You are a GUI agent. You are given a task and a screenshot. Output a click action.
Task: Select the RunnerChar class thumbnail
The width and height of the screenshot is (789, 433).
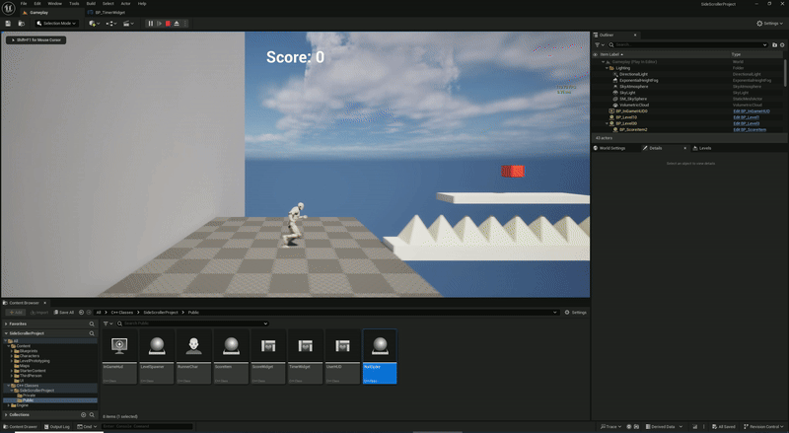[x=193, y=357]
